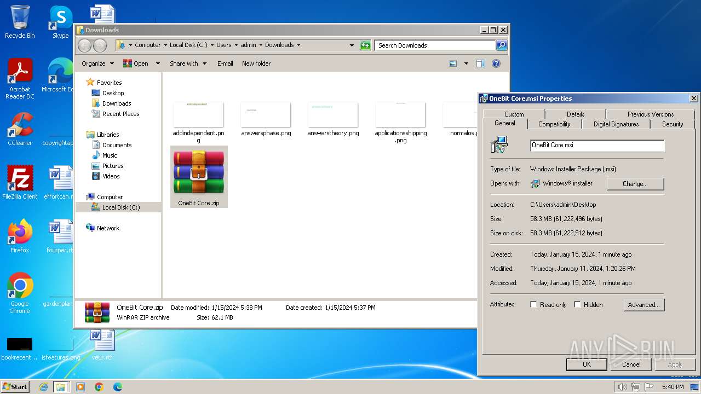Launch Skype from the desktop

tap(60, 22)
